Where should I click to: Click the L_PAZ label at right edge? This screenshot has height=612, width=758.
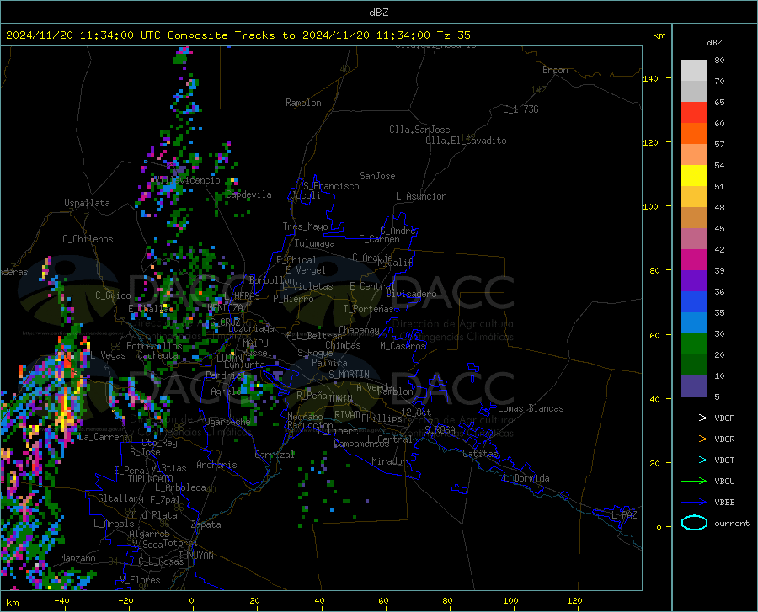[625, 515]
